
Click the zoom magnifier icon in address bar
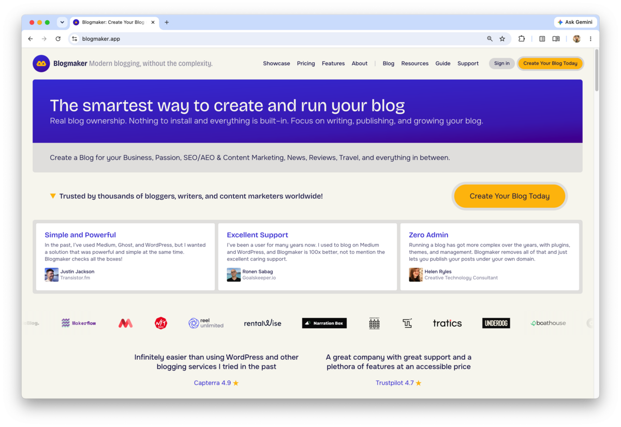[x=490, y=39]
